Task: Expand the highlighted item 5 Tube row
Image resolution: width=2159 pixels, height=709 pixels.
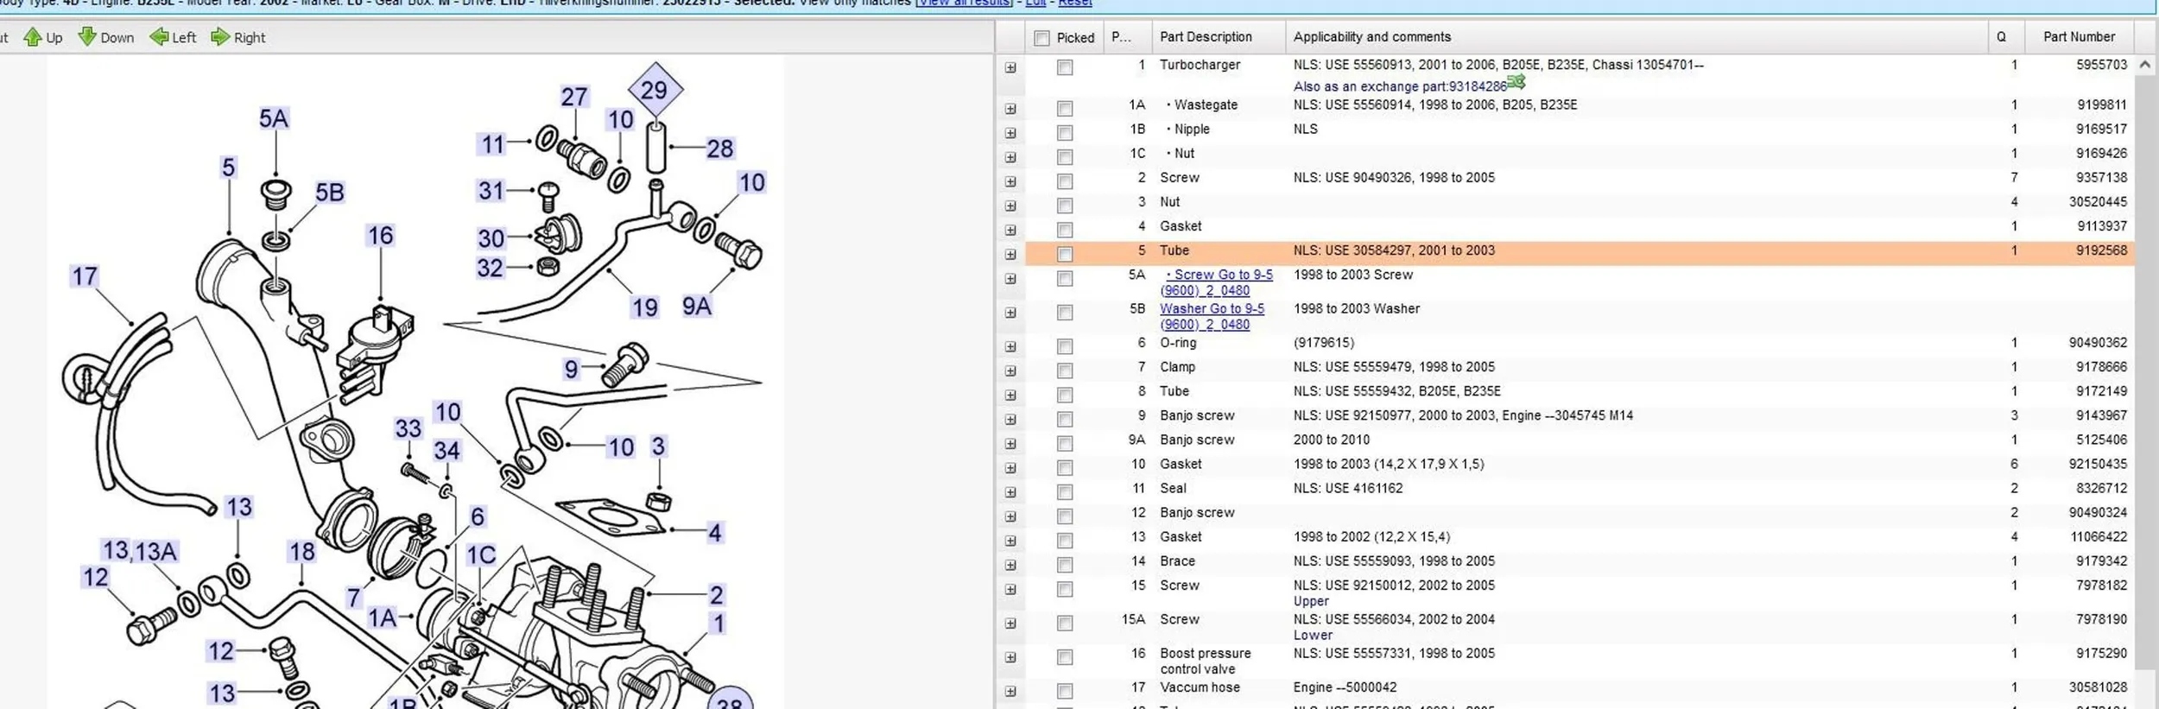Action: 1010,254
